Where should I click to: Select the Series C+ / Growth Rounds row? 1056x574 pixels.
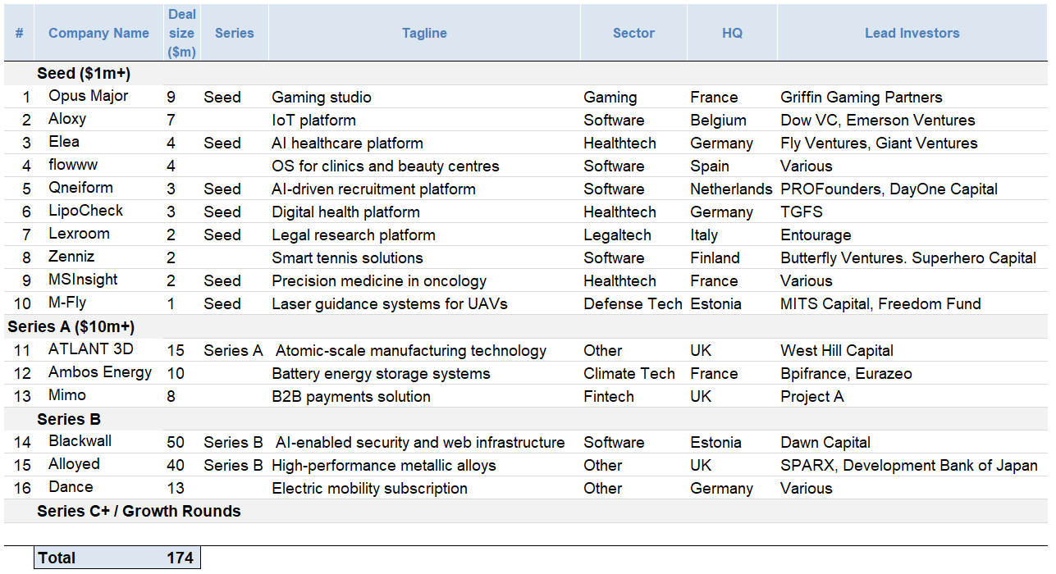click(x=526, y=511)
